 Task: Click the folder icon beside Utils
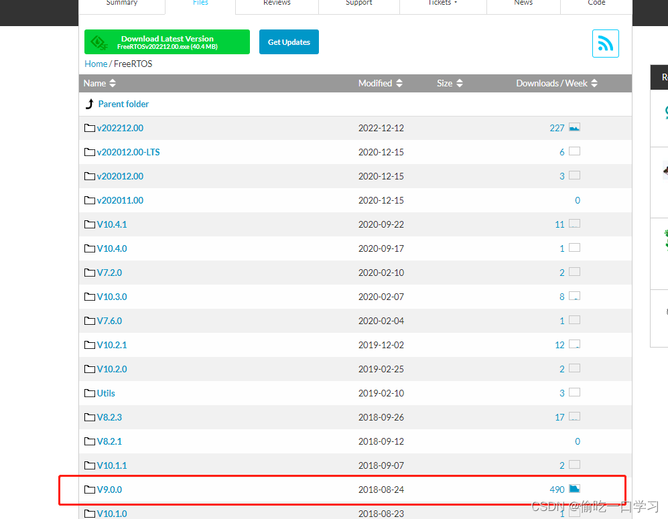(x=90, y=393)
